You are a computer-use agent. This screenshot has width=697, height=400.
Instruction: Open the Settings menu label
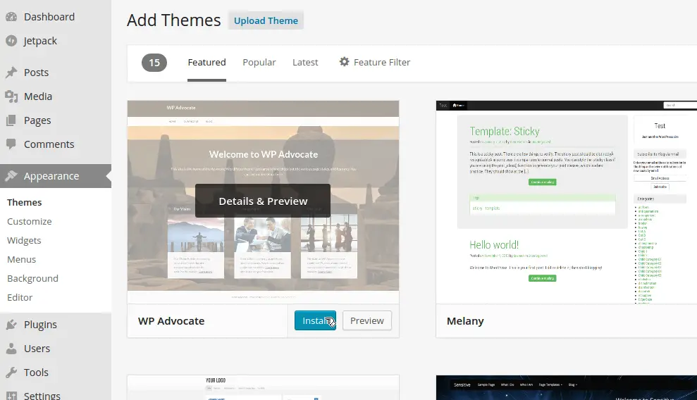click(42, 395)
